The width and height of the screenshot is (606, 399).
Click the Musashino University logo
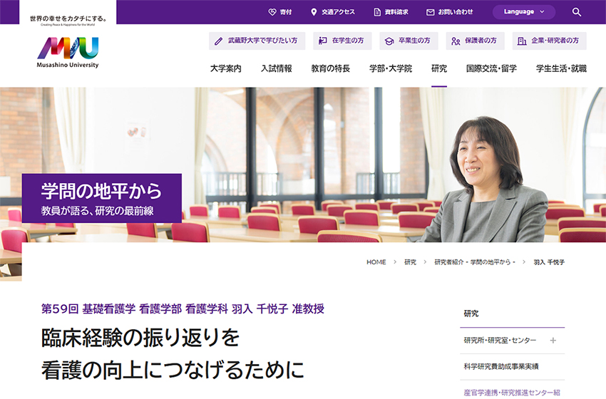click(x=68, y=52)
